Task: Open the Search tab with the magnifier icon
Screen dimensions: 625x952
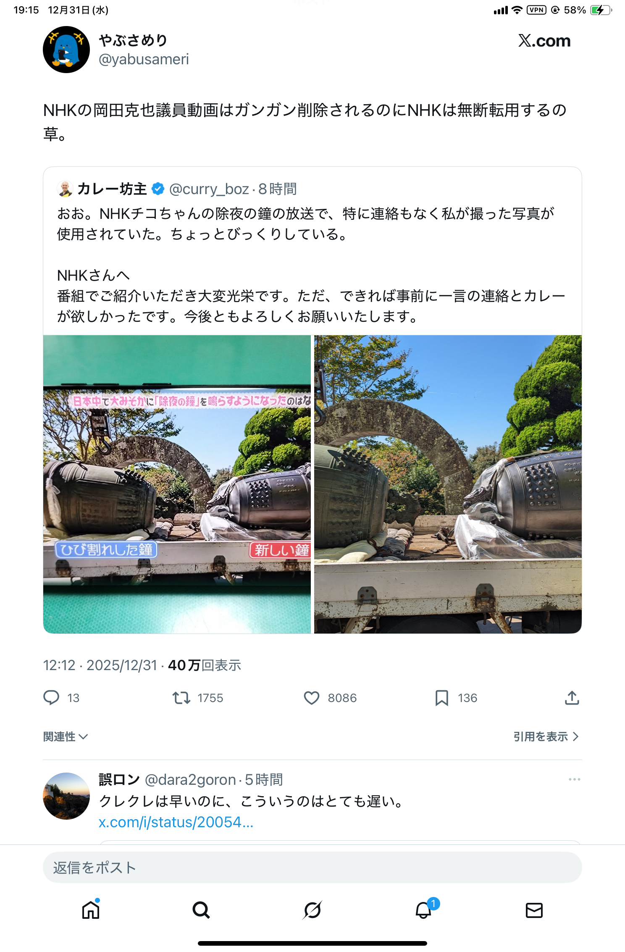Action: 201,910
